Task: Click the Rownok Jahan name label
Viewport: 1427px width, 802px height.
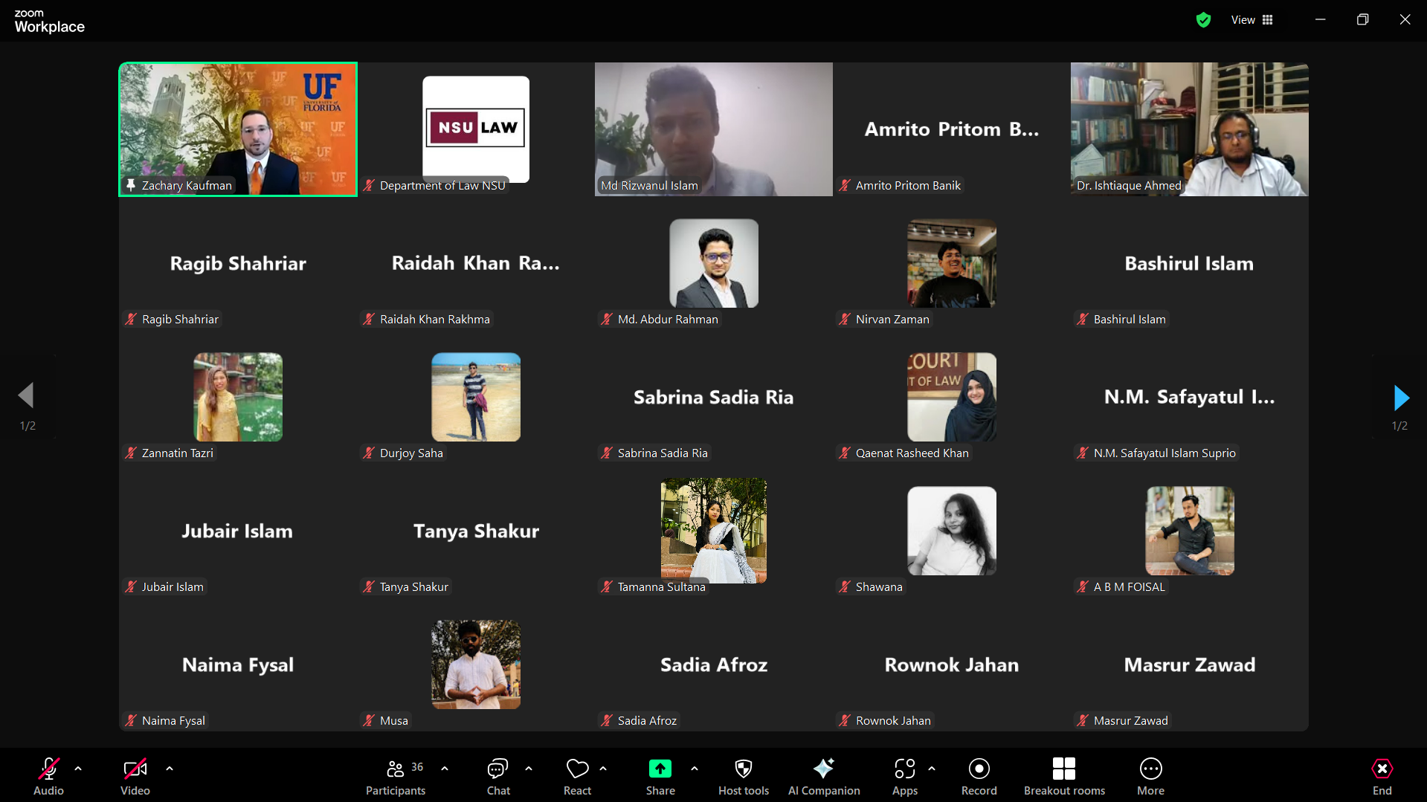Action: tap(892, 720)
